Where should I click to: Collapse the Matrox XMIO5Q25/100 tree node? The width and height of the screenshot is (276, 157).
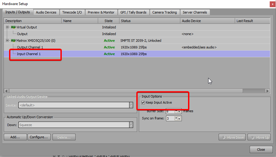click(x=7, y=41)
